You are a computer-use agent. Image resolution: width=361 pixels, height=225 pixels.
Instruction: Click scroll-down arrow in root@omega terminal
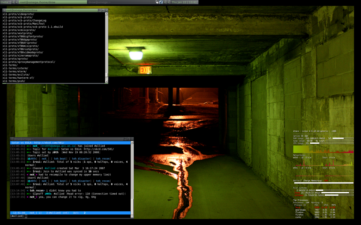(x=106, y=81)
